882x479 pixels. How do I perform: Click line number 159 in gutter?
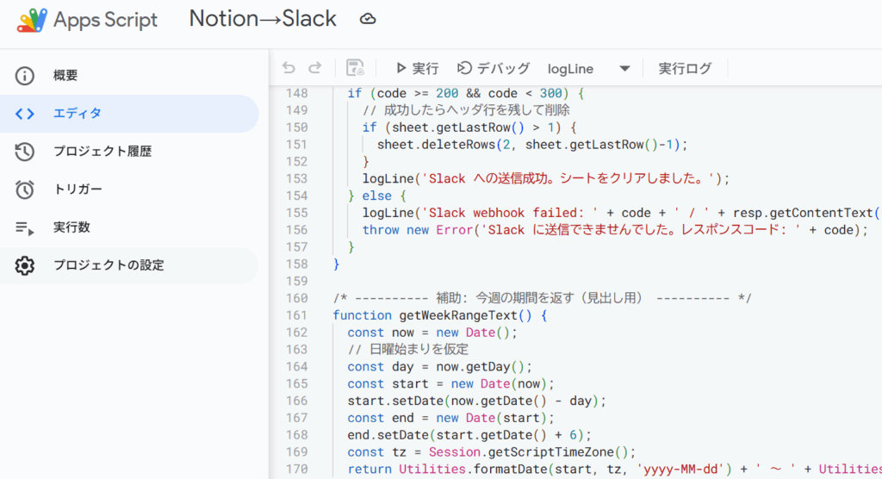click(296, 281)
